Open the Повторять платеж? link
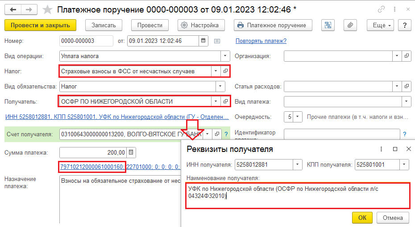Screen dimensions: 415x227 (x=261, y=41)
